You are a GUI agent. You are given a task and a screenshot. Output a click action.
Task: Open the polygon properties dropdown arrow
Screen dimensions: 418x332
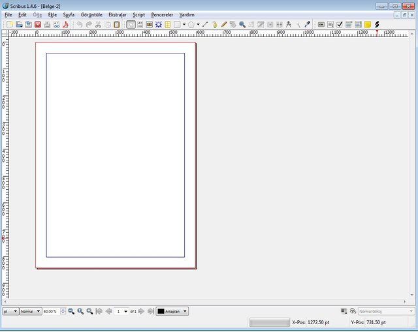198,25
